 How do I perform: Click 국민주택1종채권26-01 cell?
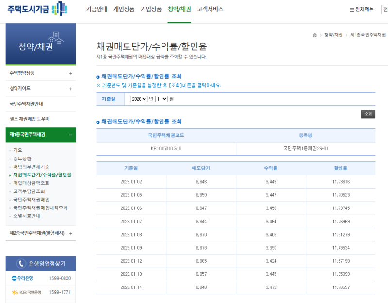click(x=306, y=149)
